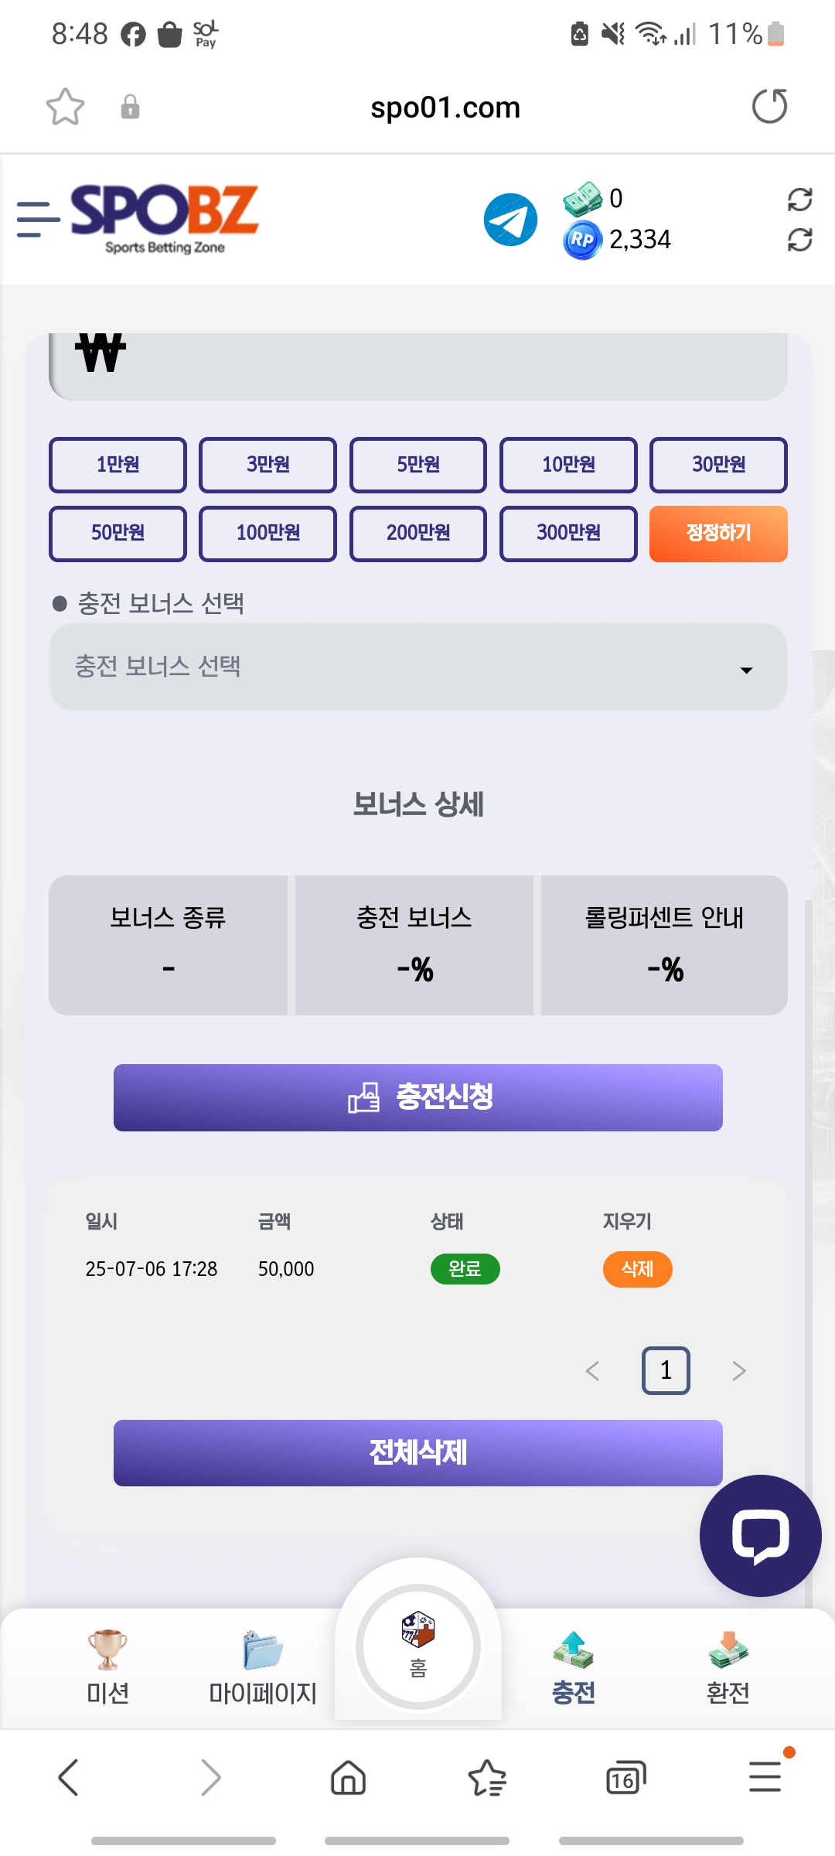Submit the 충전신청 request
The height and width of the screenshot is (1856, 835).
pos(418,1097)
